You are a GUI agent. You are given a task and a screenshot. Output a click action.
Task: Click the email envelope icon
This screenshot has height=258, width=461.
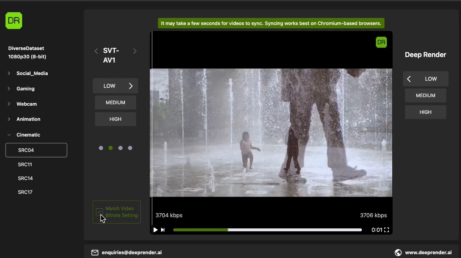pyautogui.click(x=95, y=252)
